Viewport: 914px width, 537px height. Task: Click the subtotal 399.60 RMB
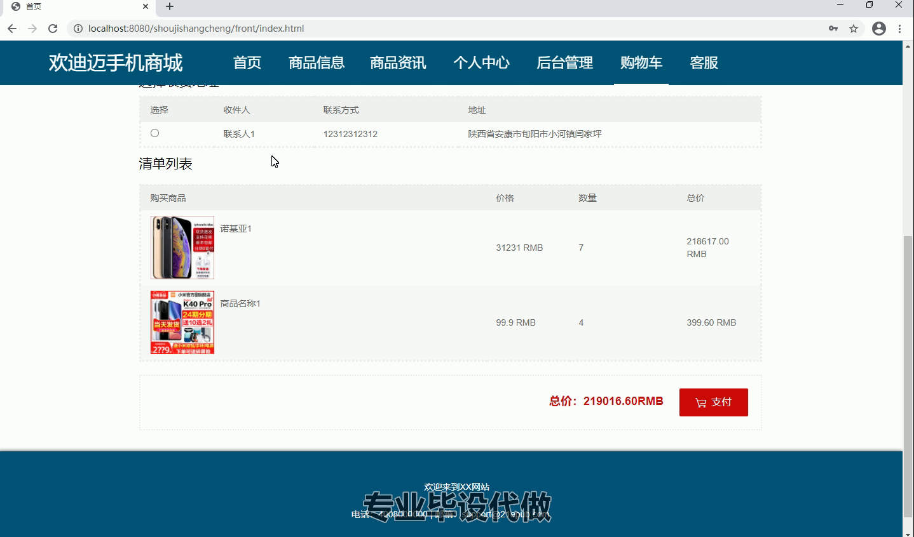(711, 322)
